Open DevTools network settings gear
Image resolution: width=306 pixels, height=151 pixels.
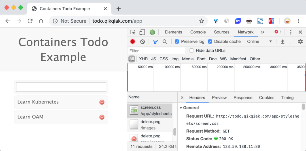[300, 41]
